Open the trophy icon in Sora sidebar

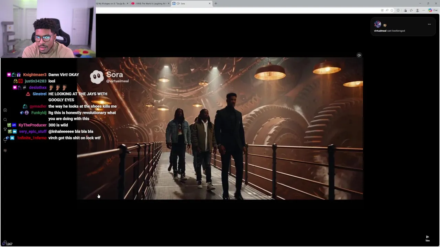click(5, 129)
